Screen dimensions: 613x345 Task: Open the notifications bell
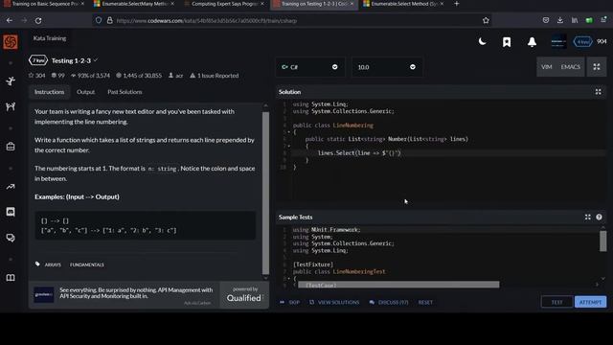click(532, 42)
